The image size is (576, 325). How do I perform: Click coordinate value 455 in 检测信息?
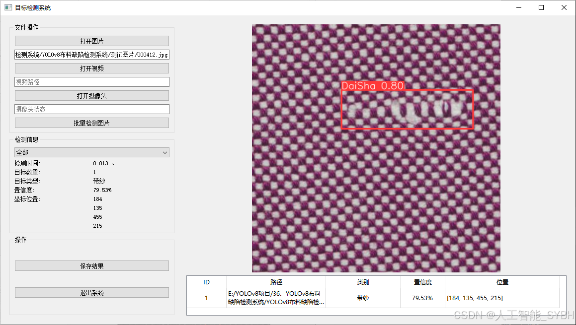point(98,217)
